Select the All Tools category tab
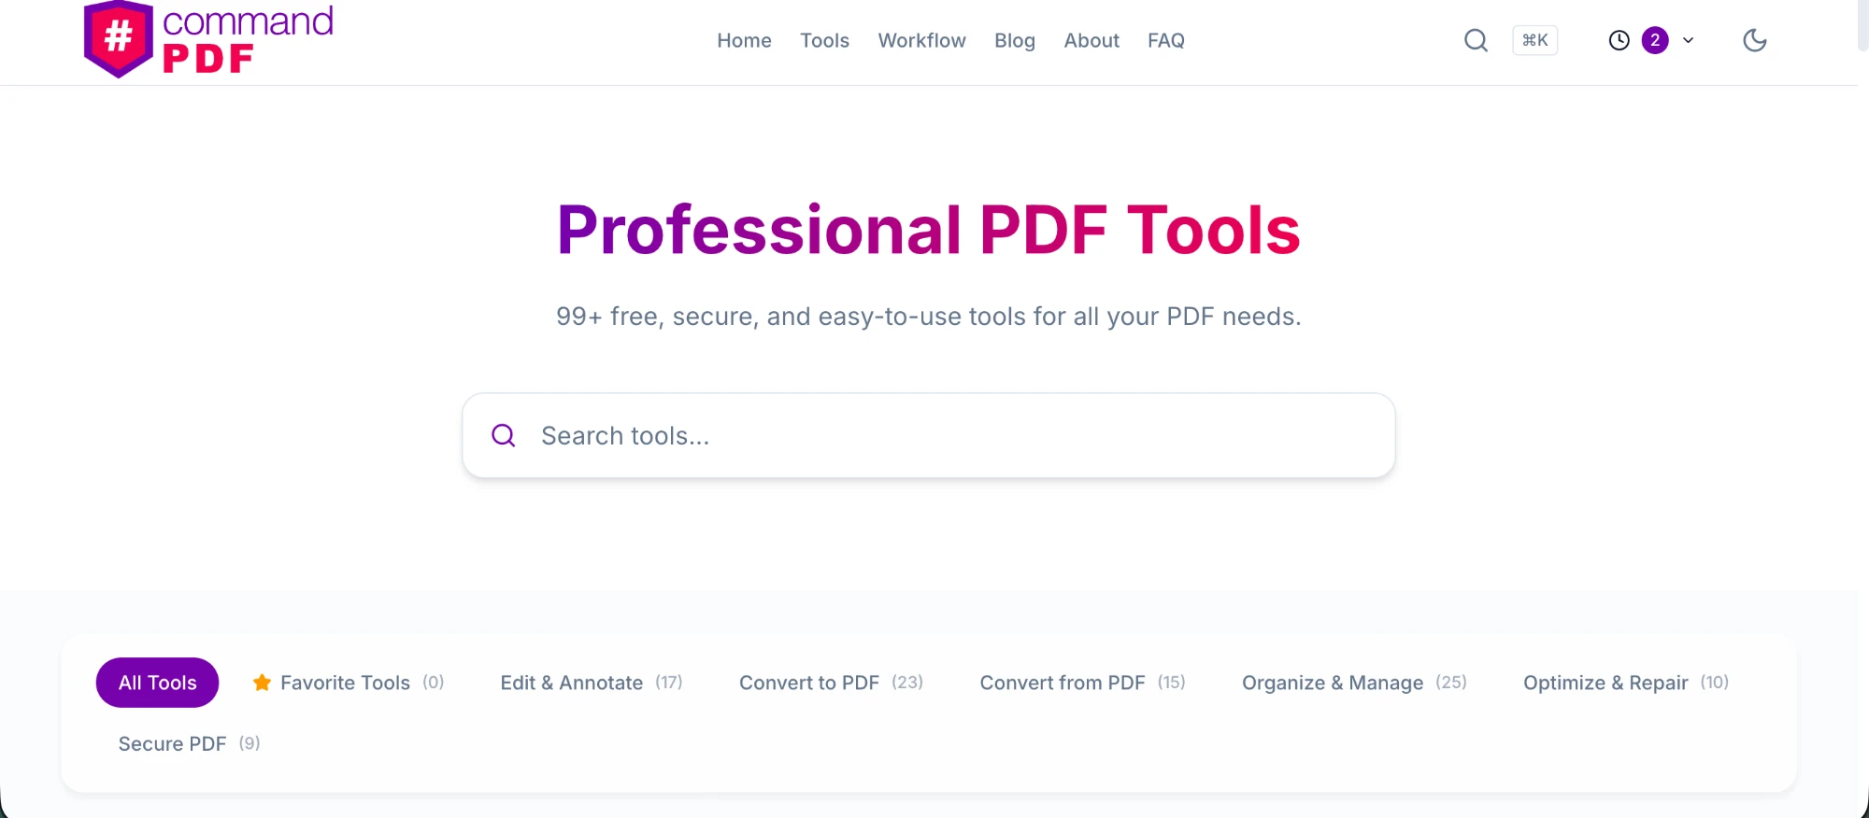The width and height of the screenshot is (1869, 818). 157,683
